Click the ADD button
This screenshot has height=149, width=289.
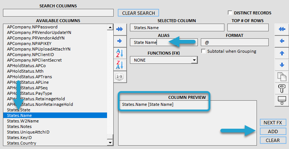273,132
